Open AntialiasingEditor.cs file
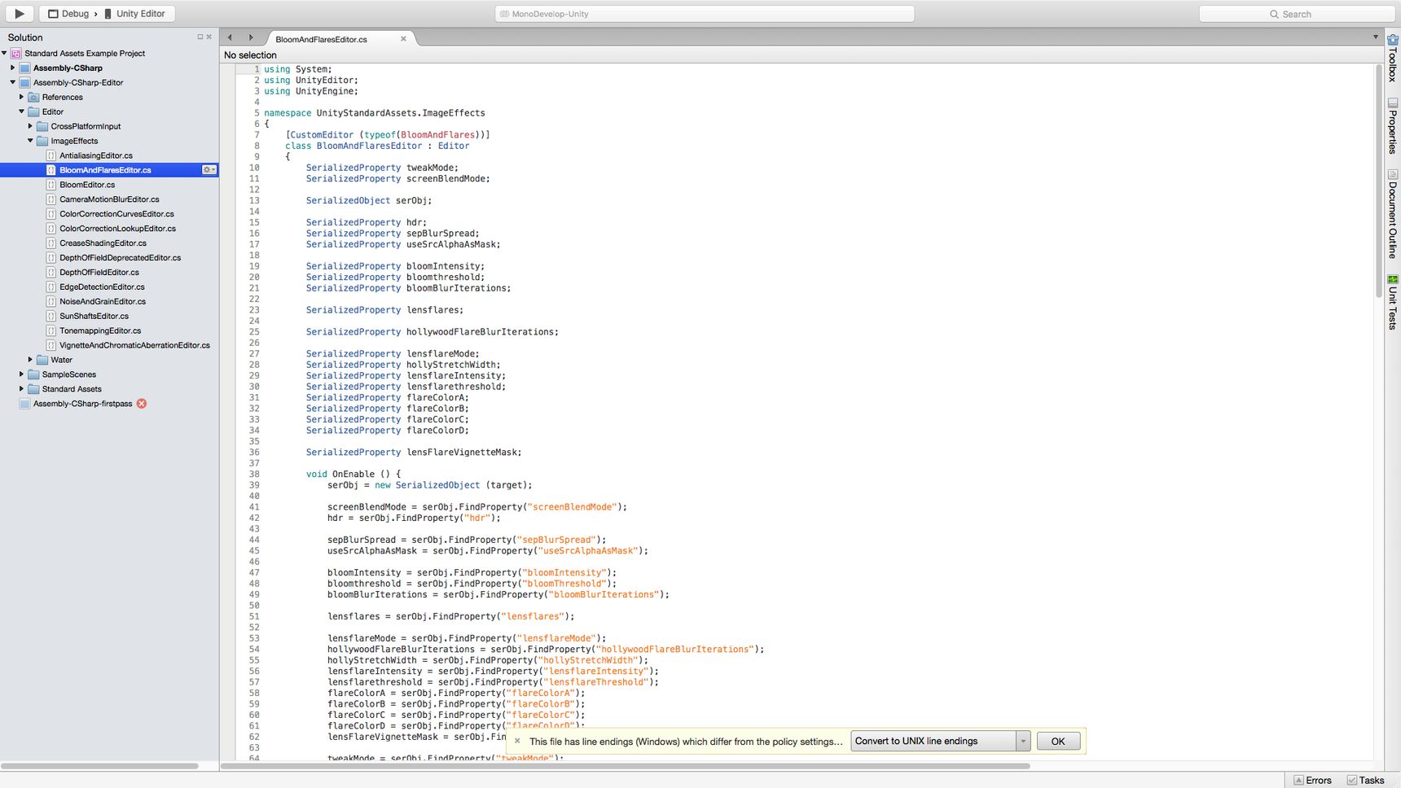This screenshot has height=788, width=1401. pyautogui.click(x=95, y=155)
